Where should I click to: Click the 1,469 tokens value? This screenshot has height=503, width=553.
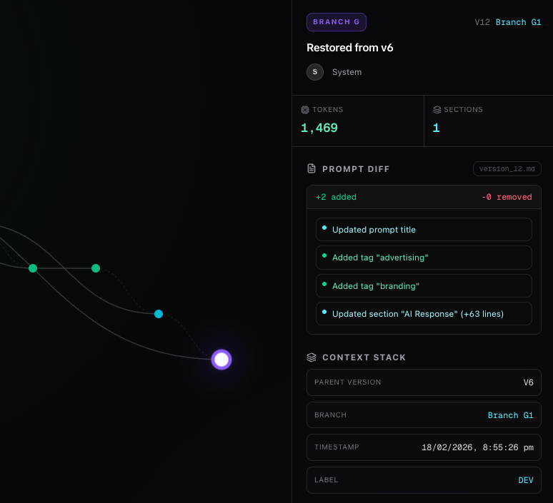319,128
